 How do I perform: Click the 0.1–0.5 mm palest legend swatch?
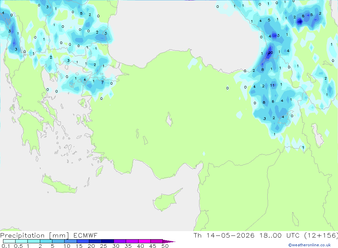(x=9, y=241)
